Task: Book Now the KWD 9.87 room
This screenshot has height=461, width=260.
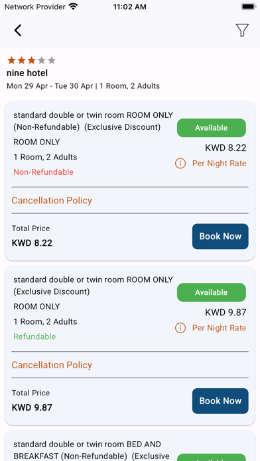Action: click(220, 401)
